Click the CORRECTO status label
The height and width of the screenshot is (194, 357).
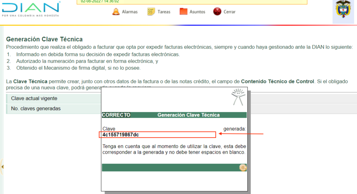pos(116,115)
